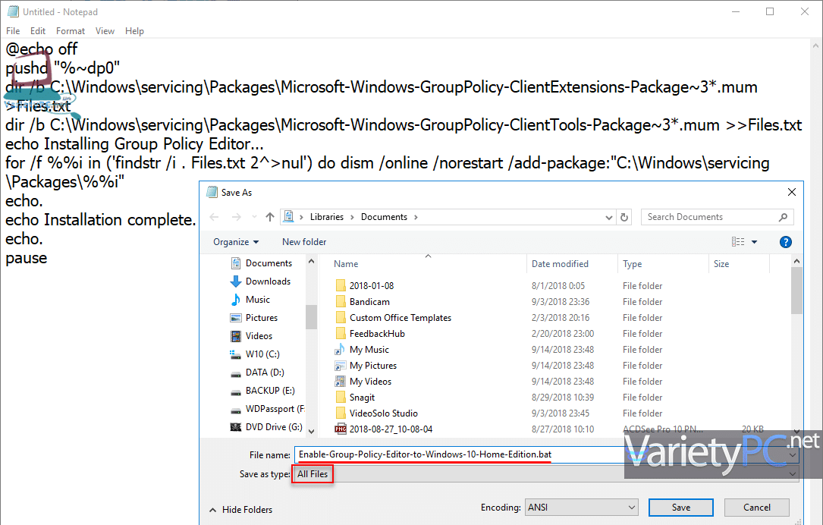Expand address bar path dropdown

[609, 217]
